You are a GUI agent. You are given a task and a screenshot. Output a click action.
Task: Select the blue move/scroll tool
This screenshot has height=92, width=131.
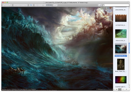click(31, 5)
